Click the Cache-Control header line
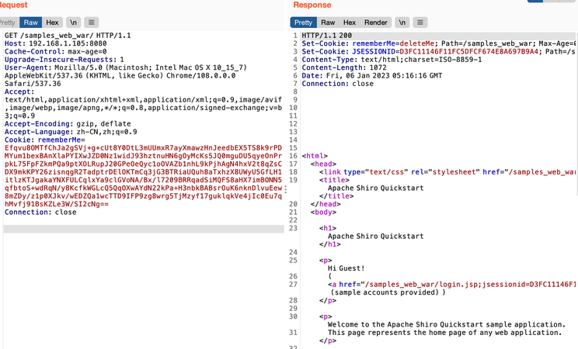The width and height of the screenshot is (578, 349). tap(55, 51)
